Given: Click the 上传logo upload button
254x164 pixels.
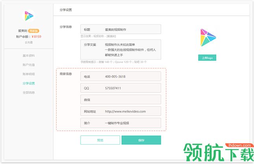Looking at the screenshot, I should (x=207, y=58).
